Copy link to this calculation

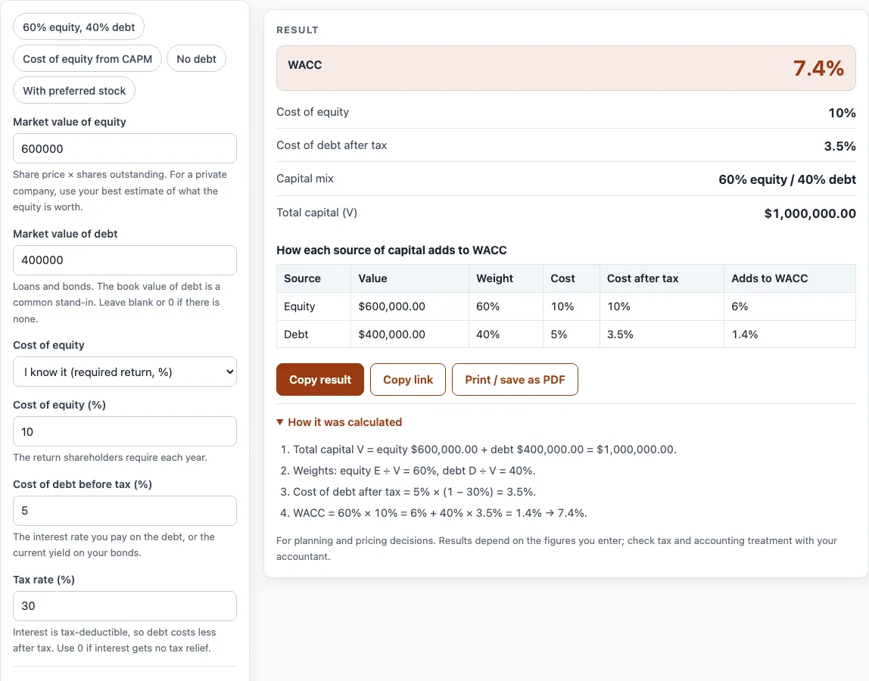(408, 380)
